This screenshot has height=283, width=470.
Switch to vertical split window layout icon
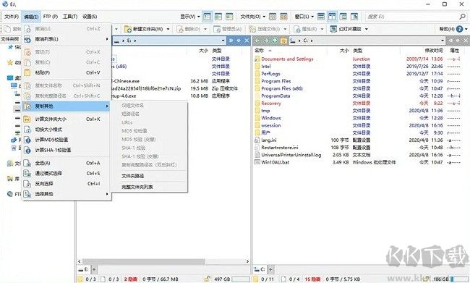(x=332, y=17)
